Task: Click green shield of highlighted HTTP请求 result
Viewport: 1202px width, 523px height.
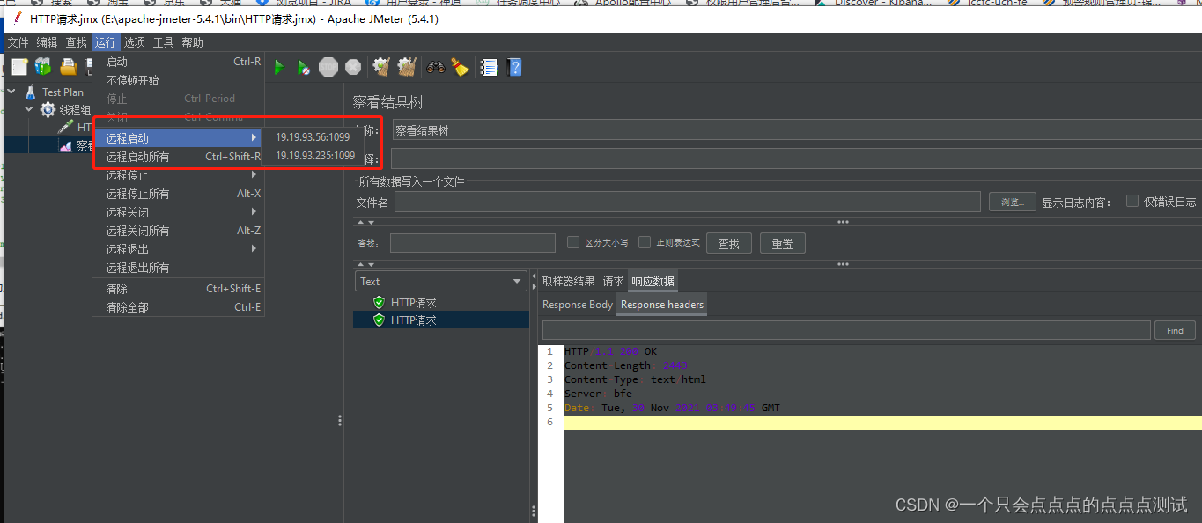Action: (x=379, y=320)
